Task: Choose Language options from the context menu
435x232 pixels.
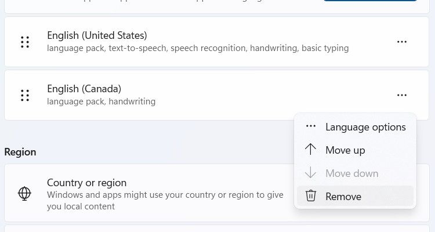Action: 365,127
